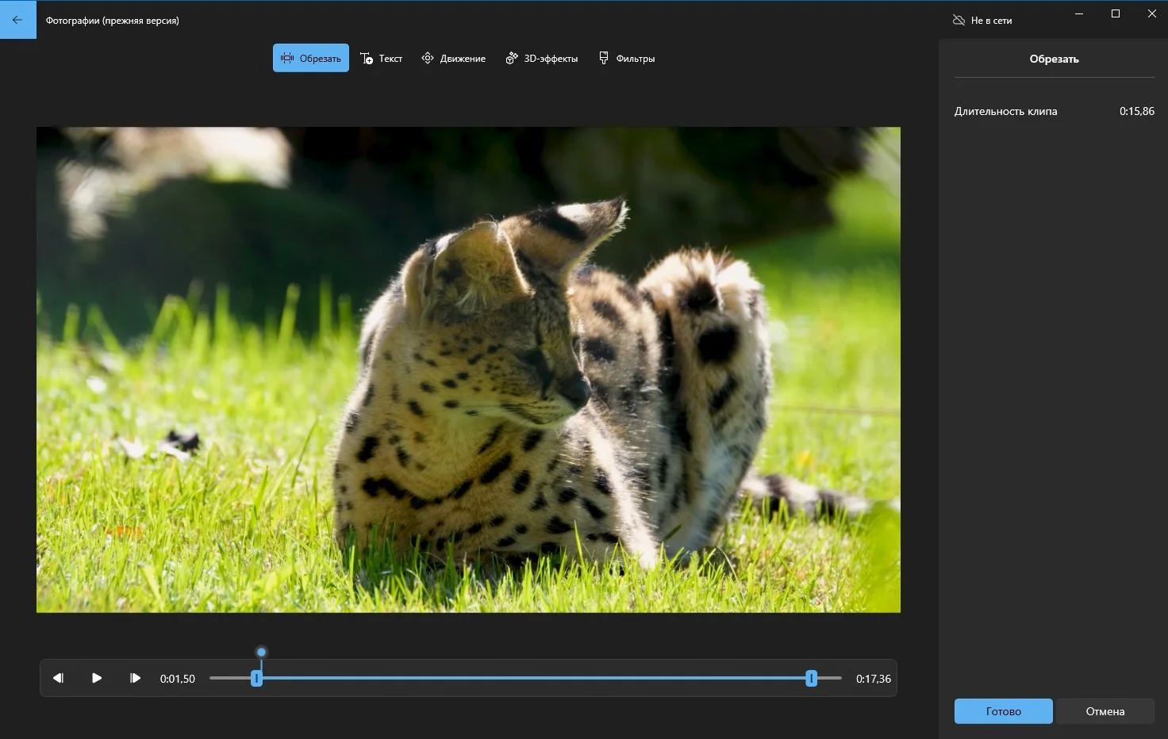1168x739 pixels.
Task: Click the round playhead seek marker
Action: 261,652
